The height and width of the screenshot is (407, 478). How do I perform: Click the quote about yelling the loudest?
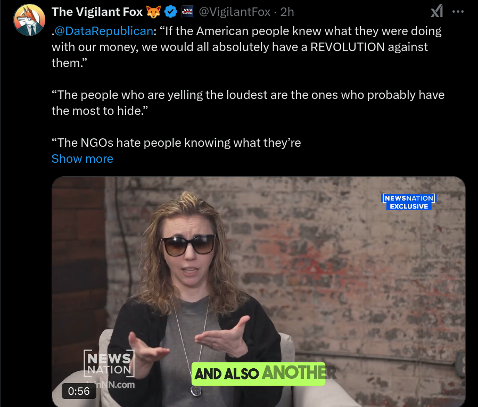coord(248,103)
